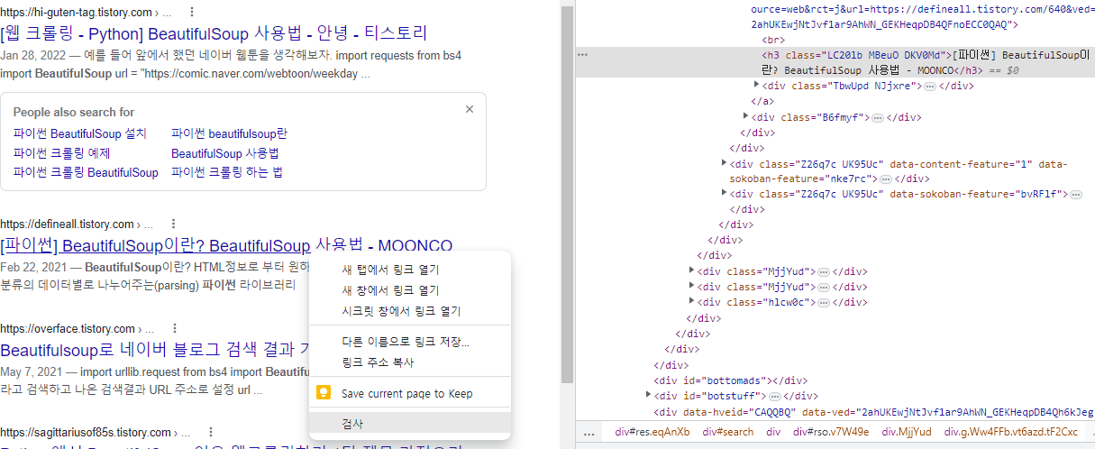Click suggestion '파이썬 크롤링 BeautifulSoup'
1095x449 pixels.
click(86, 172)
